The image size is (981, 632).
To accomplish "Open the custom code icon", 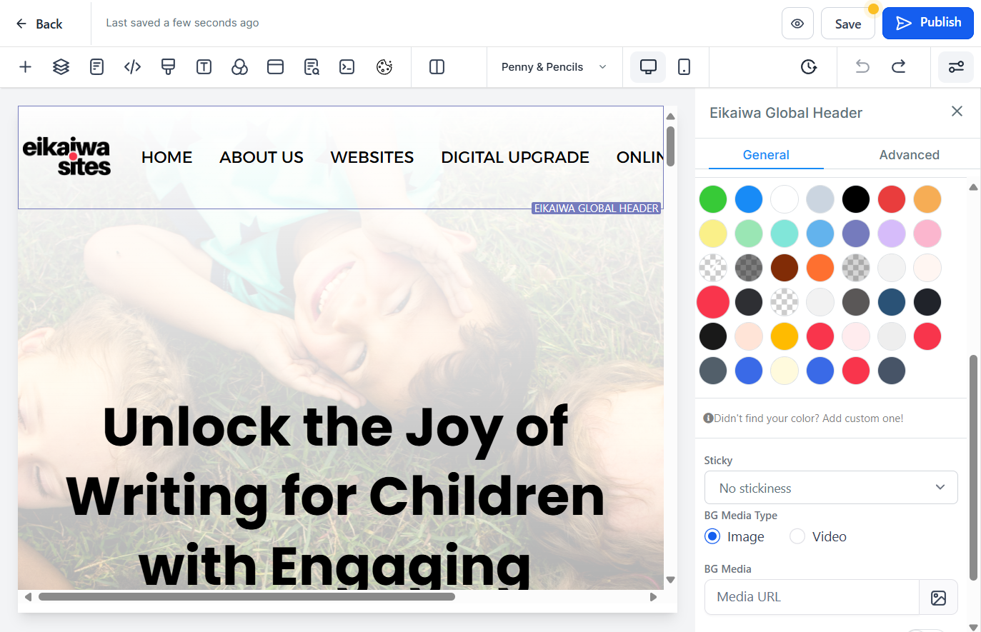I will pyautogui.click(x=132, y=67).
